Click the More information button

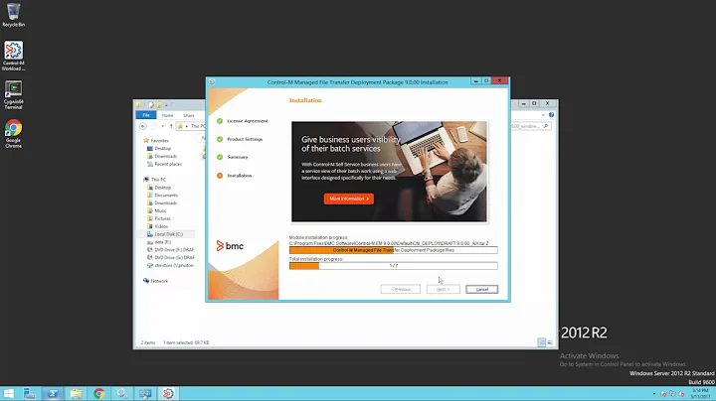(x=349, y=199)
